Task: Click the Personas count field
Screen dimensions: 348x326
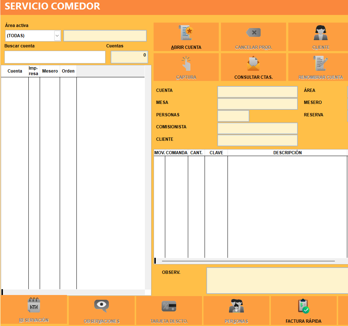Action: point(233,116)
